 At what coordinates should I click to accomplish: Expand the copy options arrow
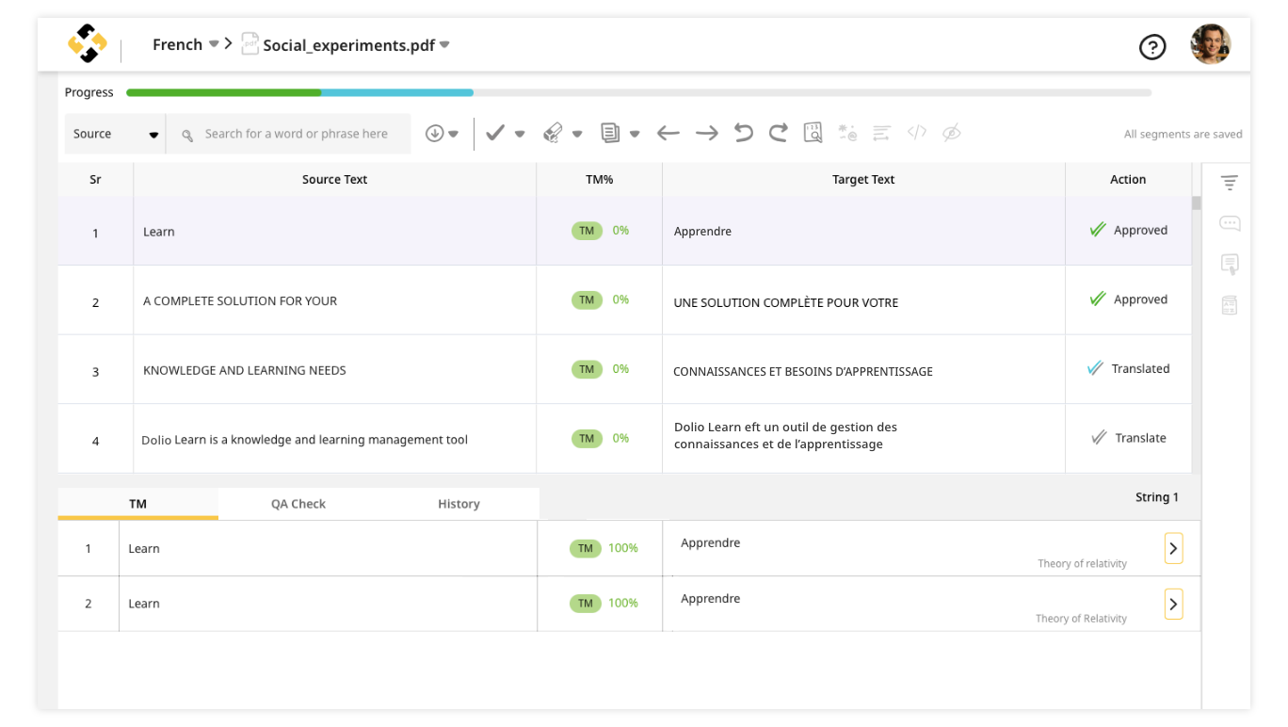click(635, 134)
